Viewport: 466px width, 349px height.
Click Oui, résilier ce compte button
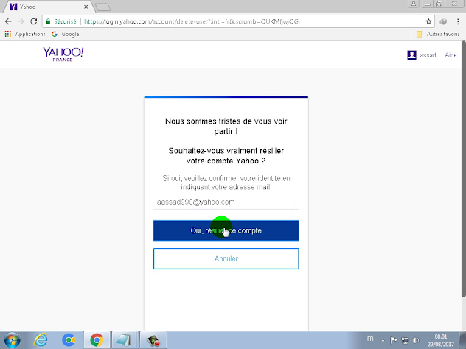(226, 230)
